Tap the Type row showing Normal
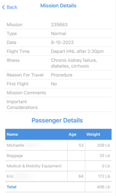The width and height of the screenshot is (116, 196). tap(58, 33)
